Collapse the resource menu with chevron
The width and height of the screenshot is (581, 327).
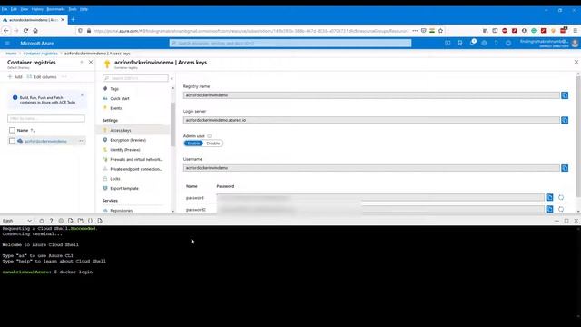(172, 79)
